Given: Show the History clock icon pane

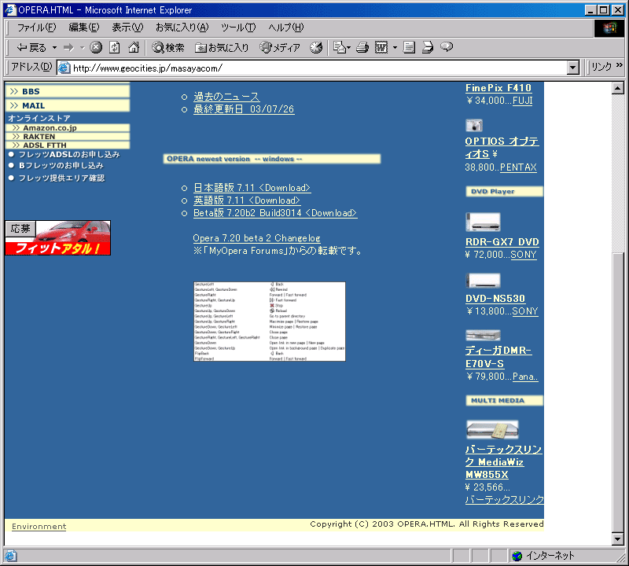Looking at the screenshot, I should point(316,47).
